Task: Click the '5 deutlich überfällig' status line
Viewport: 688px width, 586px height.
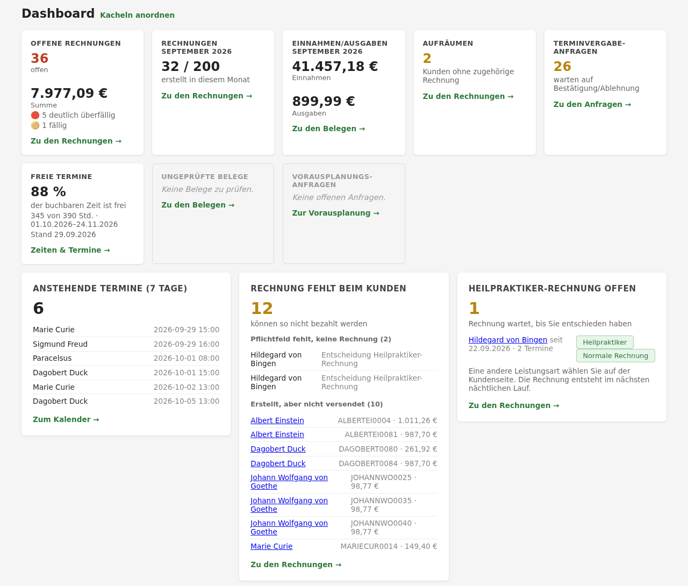Action: pyautogui.click(x=73, y=115)
